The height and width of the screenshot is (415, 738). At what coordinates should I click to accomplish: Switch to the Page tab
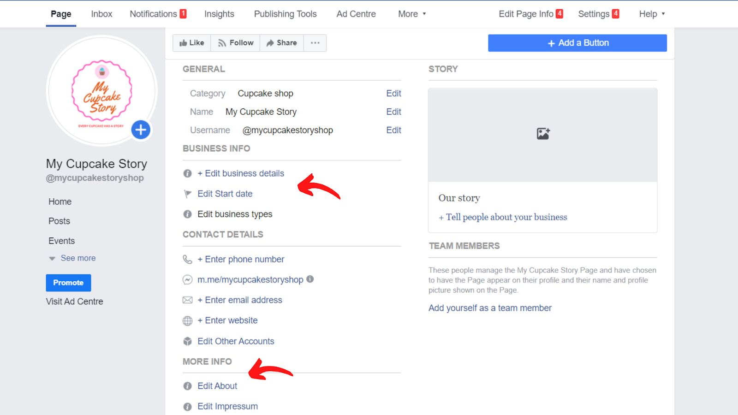[61, 14]
